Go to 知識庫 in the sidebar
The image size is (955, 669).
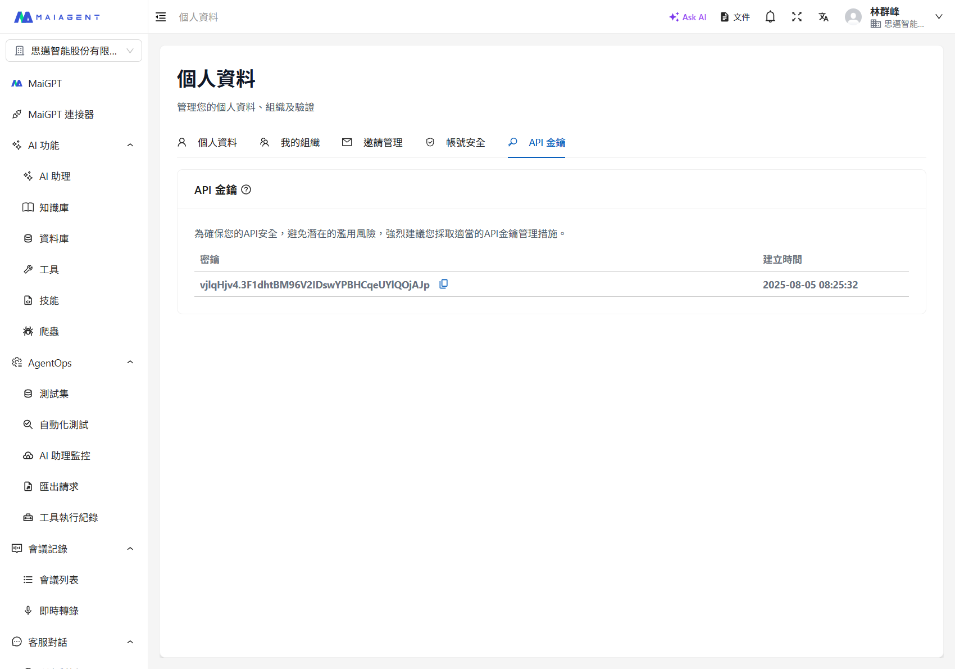point(54,207)
